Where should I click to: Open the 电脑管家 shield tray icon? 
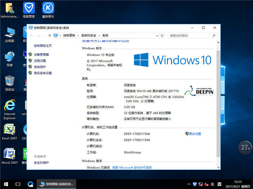click(x=195, y=184)
